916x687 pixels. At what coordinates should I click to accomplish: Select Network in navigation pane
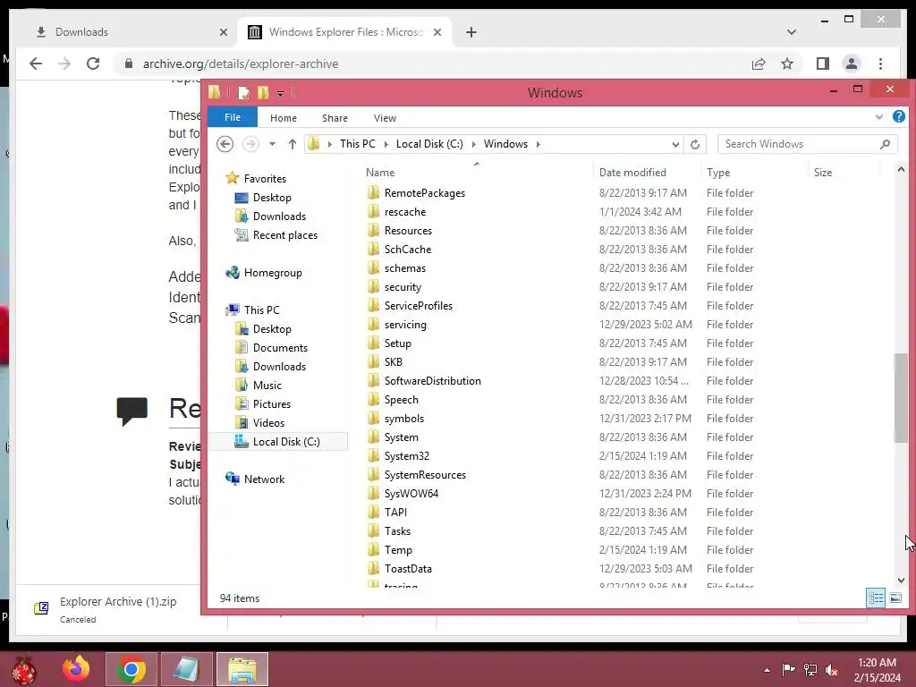(x=264, y=479)
